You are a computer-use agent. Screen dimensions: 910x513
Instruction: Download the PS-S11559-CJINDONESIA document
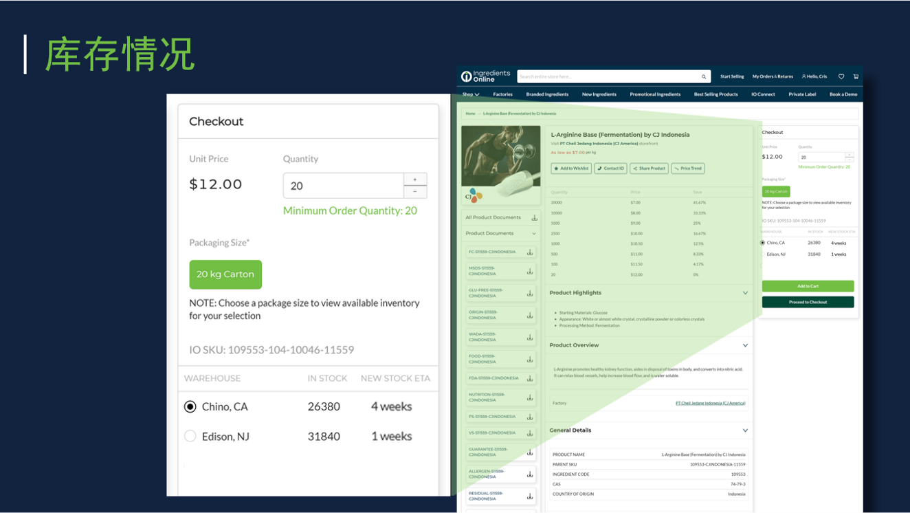[530, 417]
